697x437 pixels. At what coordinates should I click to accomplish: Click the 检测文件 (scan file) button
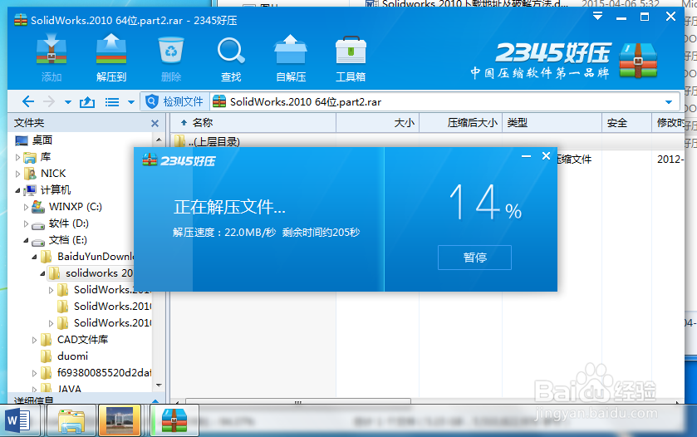175,102
